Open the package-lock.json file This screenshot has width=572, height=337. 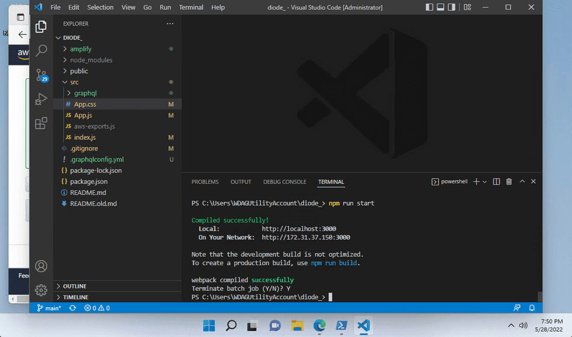pos(117,171)
